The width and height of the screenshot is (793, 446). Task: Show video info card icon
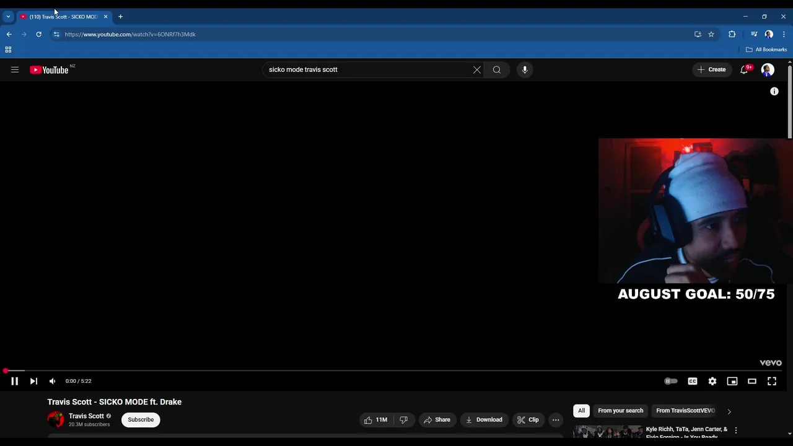[774, 91]
